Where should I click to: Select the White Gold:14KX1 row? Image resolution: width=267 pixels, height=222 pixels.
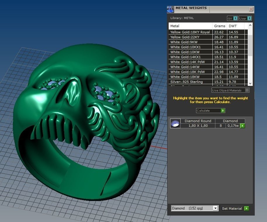(x=208, y=57)
